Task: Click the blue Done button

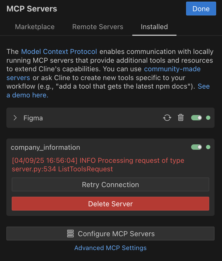Action: (x=201, y=9)
